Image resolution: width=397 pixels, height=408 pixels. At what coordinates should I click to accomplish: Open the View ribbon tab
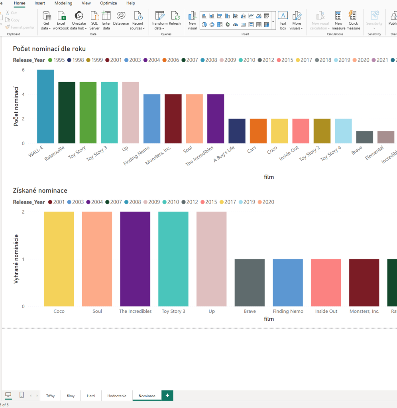86,3
